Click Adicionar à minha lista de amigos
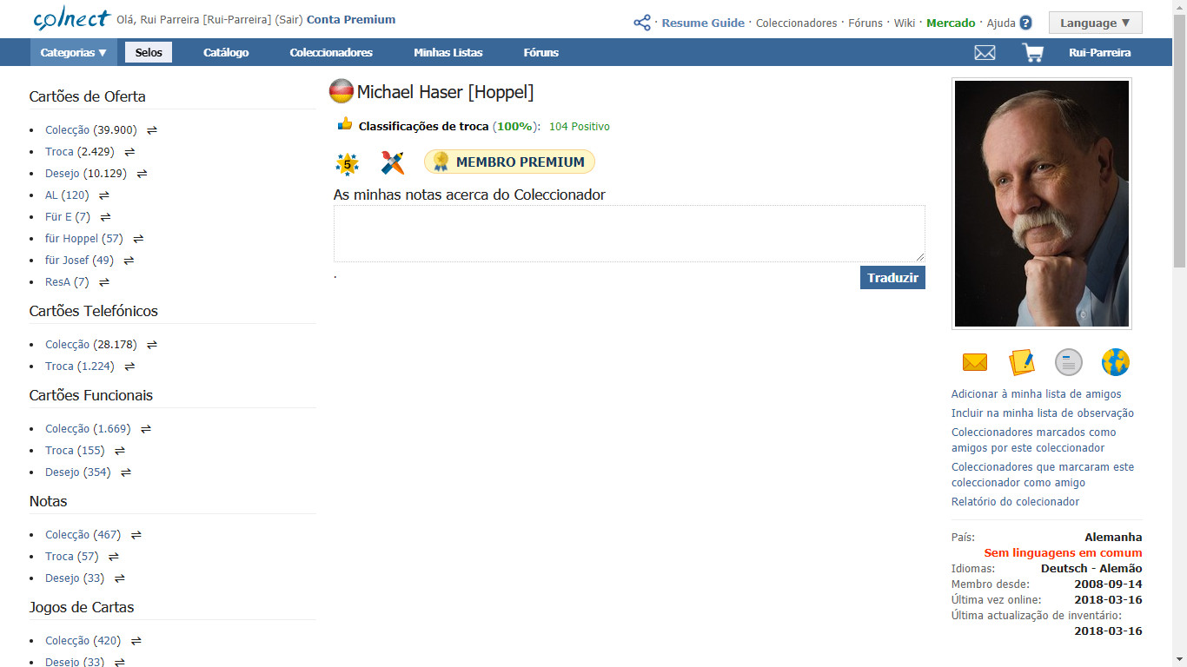 click(x=1036, y=394)
